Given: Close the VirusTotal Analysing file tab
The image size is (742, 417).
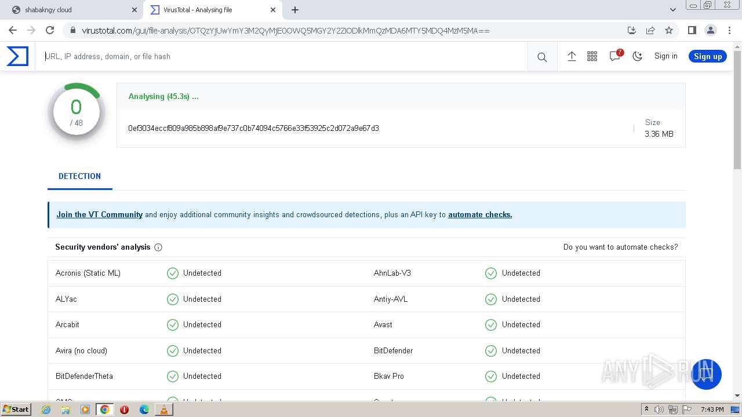Looking at the screenshot, I should pyautogui.click(x=273, y=10).
